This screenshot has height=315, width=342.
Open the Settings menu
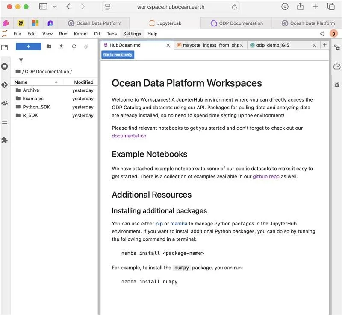click(132, 34)
